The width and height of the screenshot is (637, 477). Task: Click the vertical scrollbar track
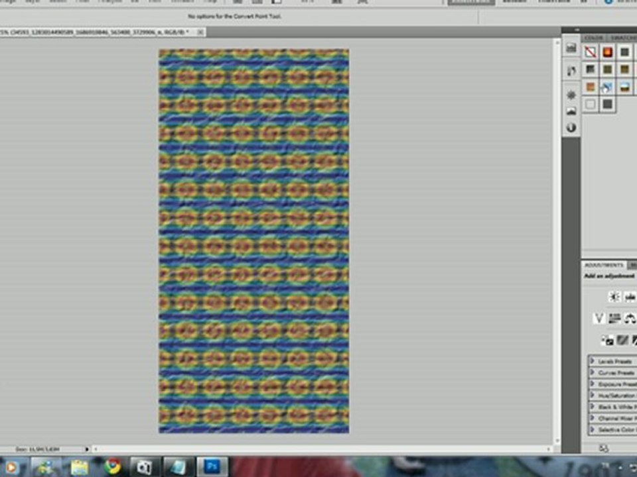[557, 241]
